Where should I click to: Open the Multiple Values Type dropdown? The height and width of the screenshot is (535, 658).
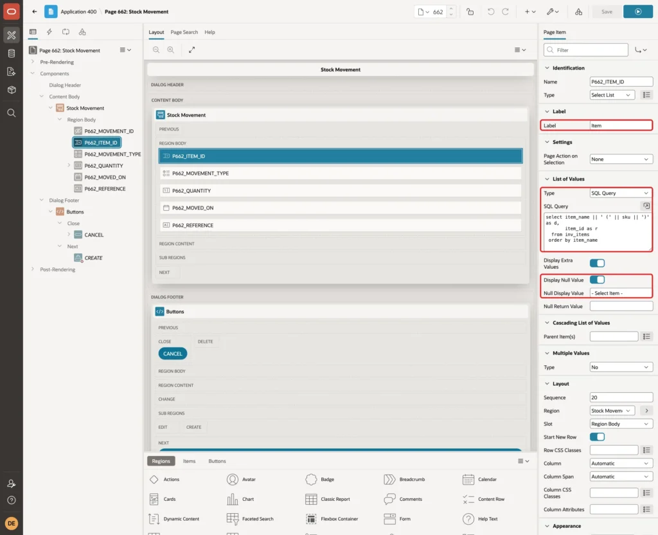[x=621, y=367]
